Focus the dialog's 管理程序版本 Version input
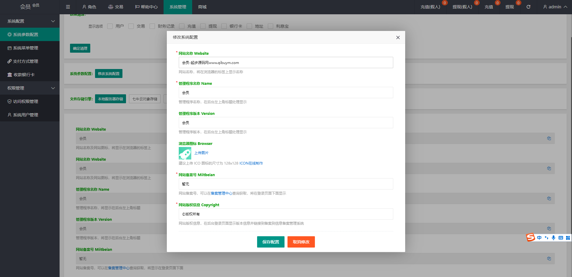Image resolution: width=572 pixels, height=277 pixels. 286,123
